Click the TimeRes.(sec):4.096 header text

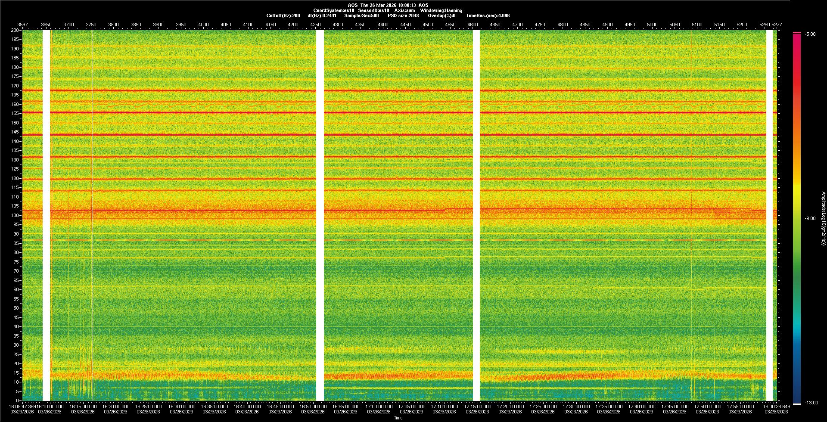[487, 16]
